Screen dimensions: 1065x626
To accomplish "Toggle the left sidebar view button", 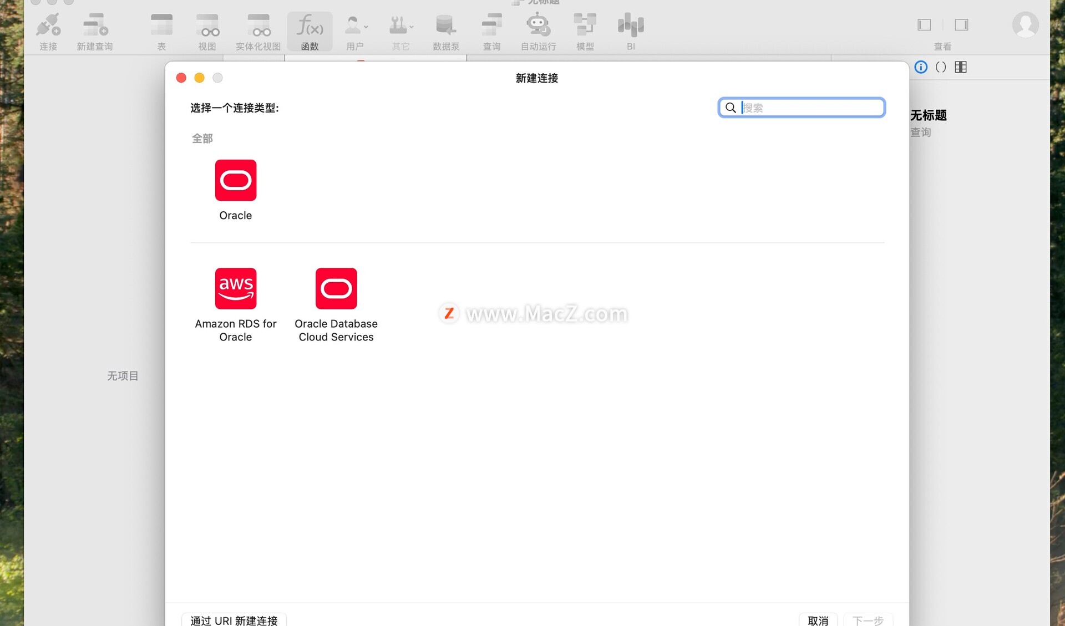I will [924, 25].
